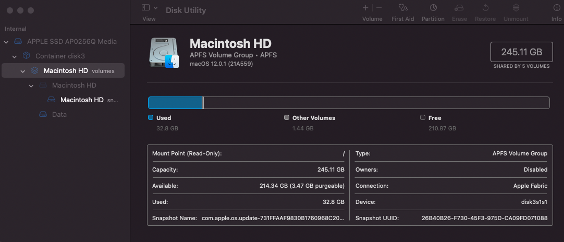Click the Free 210.87 GB value

(x=442, y=128)
